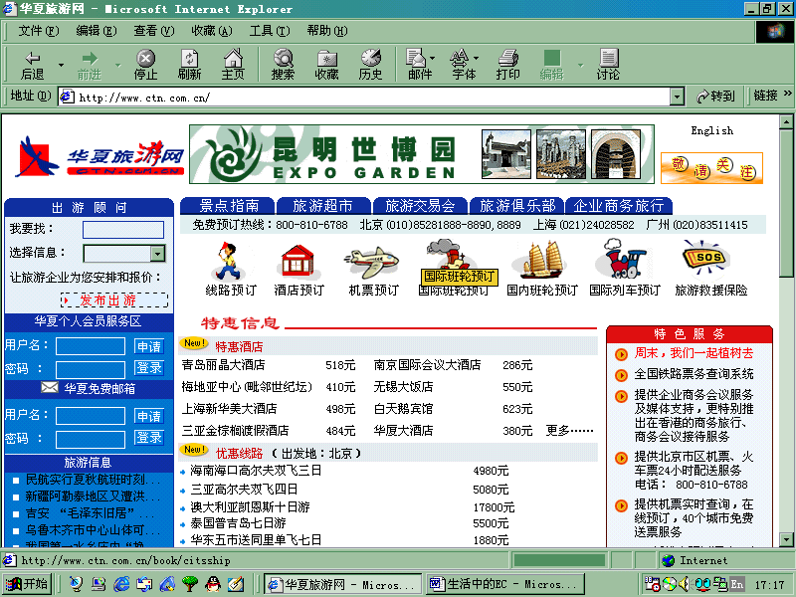This screenshot has width=796, height=597.
Task: Open the 工具(T) menu
Action: pyautogui.click(x=270, y=31)
